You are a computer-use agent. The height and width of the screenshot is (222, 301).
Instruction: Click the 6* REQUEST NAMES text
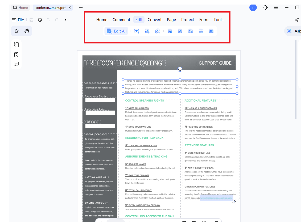point(135,164)
